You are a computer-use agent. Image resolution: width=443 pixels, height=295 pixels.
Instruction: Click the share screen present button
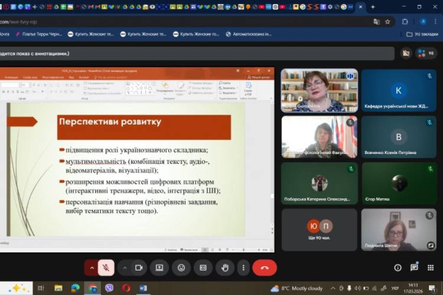tap(159, 267)
